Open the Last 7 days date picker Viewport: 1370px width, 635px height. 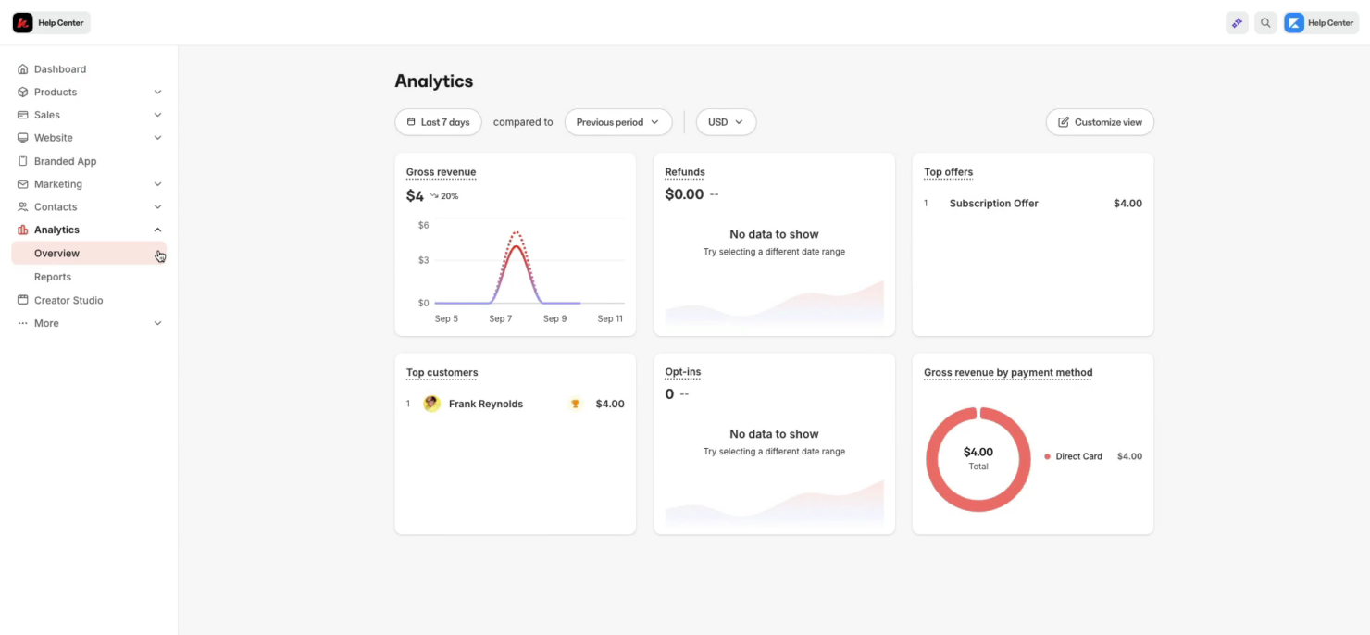click(x=438, y=121)
